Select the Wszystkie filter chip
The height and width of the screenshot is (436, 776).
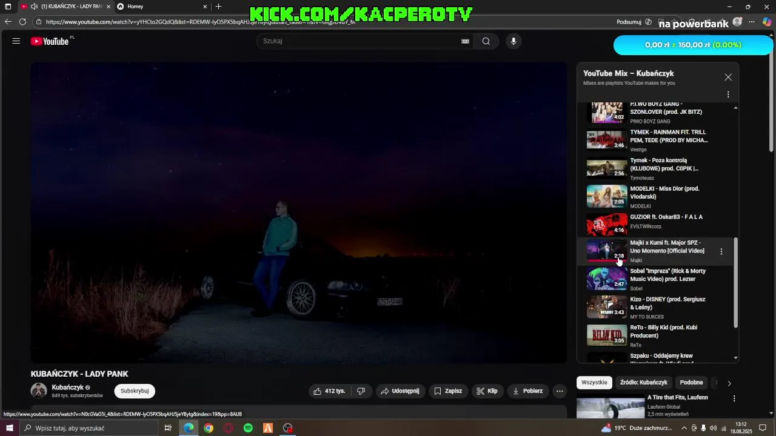594,383
